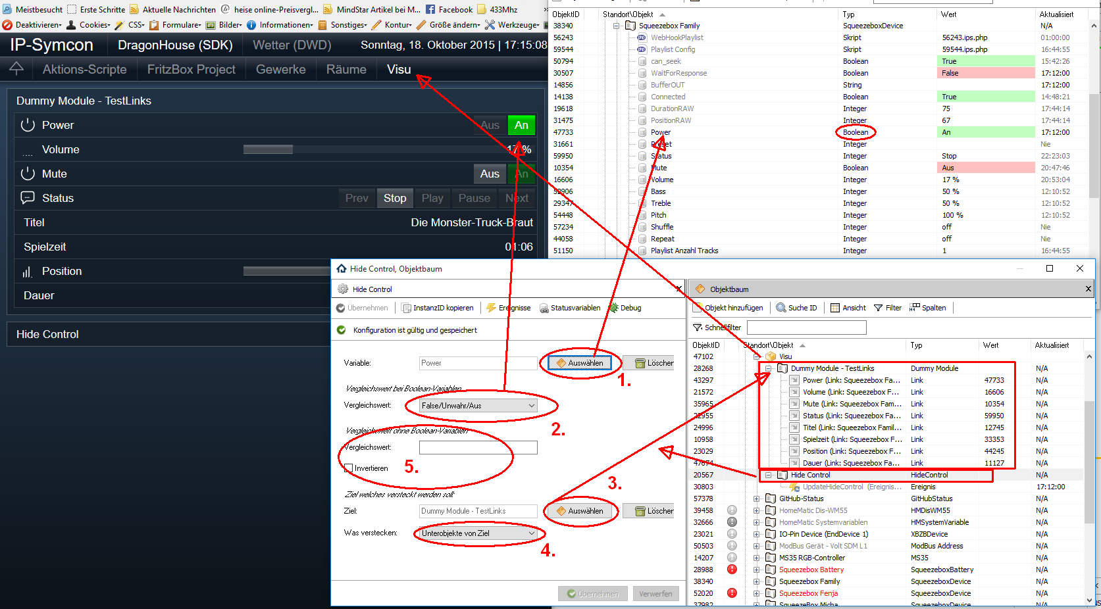Viewport: 1101px width, 609px height.
Task: Click Auswählen next to Ziel field
Action: click(x=580, y=511)
